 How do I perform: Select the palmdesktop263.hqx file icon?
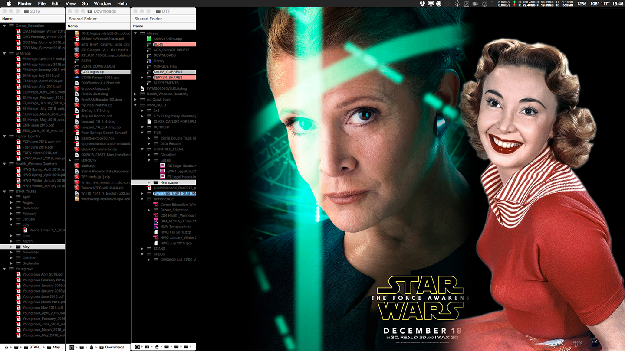click(x=77, y=138)
